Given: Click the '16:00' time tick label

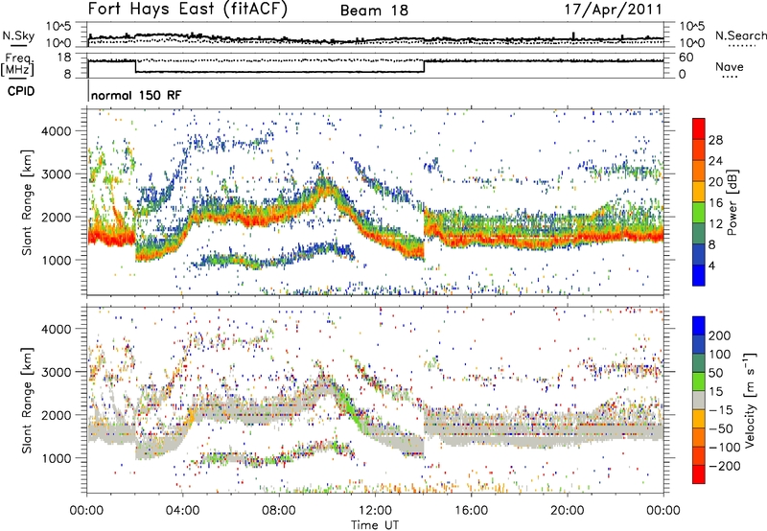Looking at the screenshot, I should coord(471,511).
